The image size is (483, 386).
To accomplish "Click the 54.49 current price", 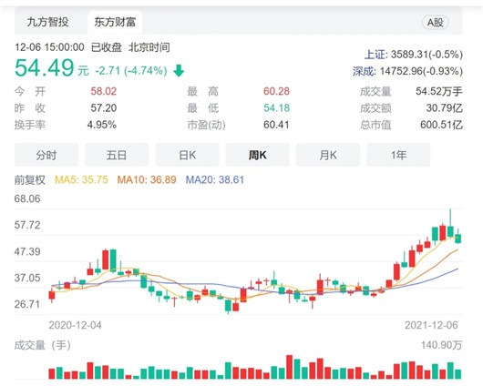I will point(45,67).
